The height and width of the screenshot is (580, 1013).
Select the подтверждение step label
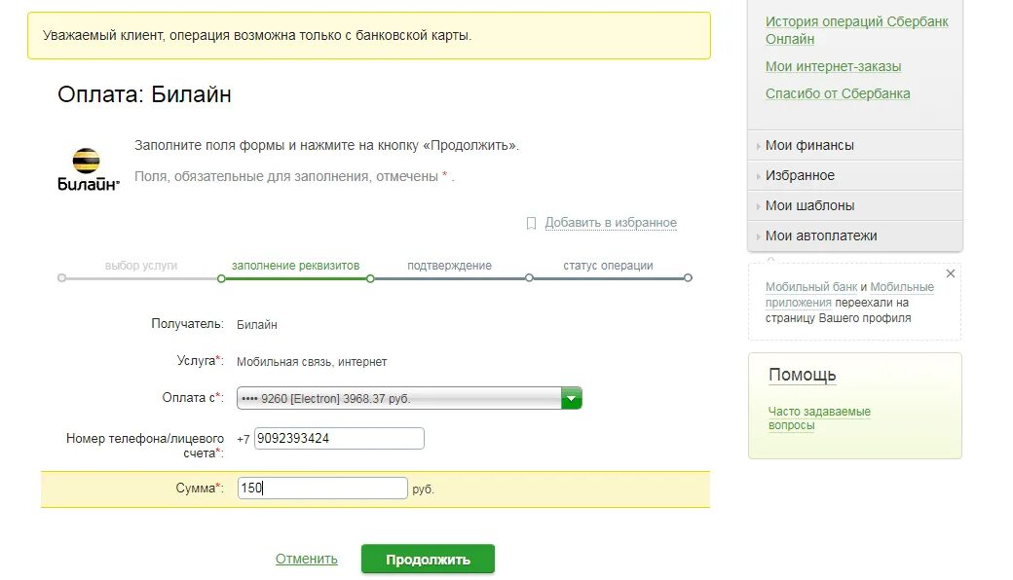pos(449,265)
